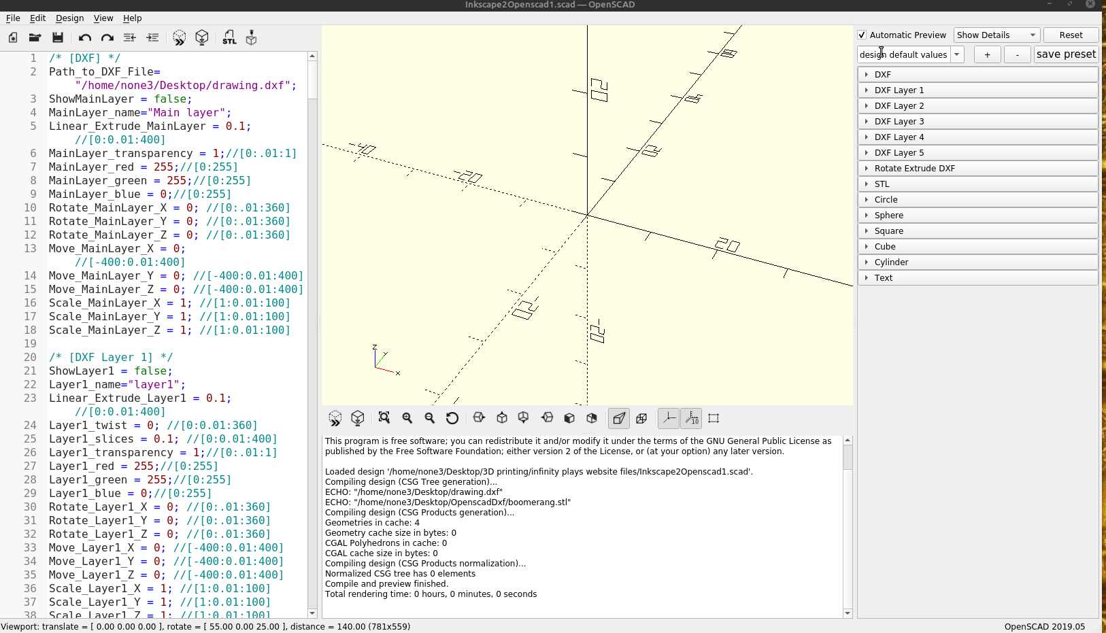Image resolution: width=1106 pixels, height=633 pixels.
Task: Click the Undo arrow in editor toolbar
Action: (x=84, y=38)
